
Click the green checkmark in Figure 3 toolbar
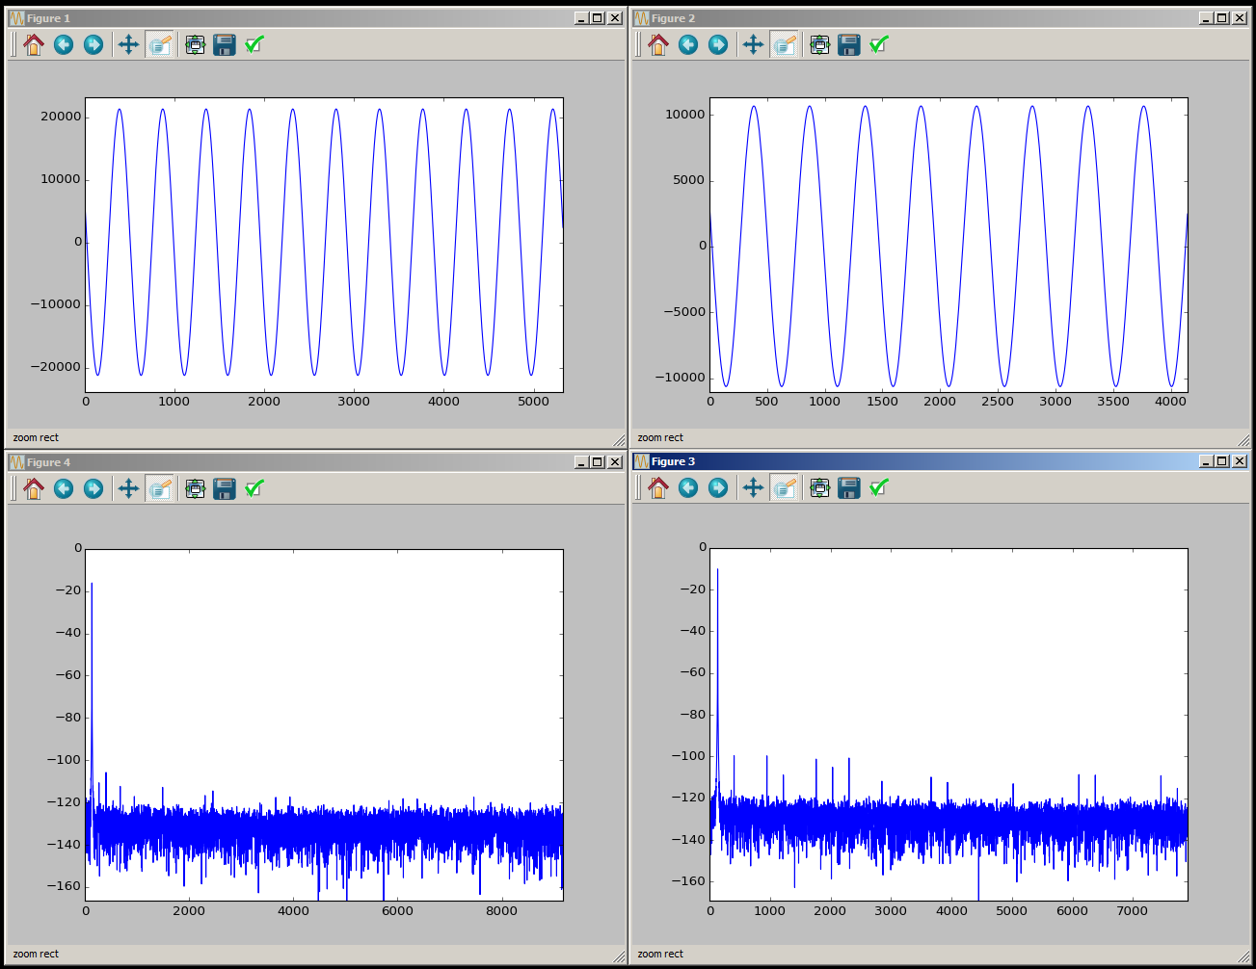tap(878, 488)
